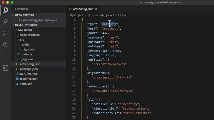214x120 pixels.
Task: Click the "synchronize" key on line 8
Action: point(98,51)
